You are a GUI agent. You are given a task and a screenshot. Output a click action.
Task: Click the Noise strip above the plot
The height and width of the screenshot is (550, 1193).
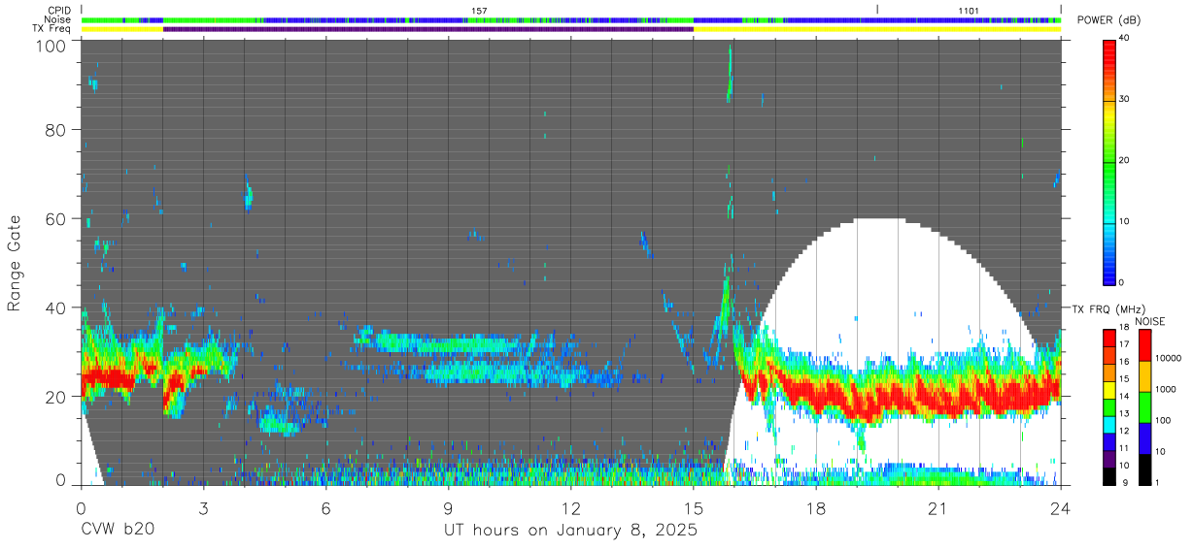[570, 19]
